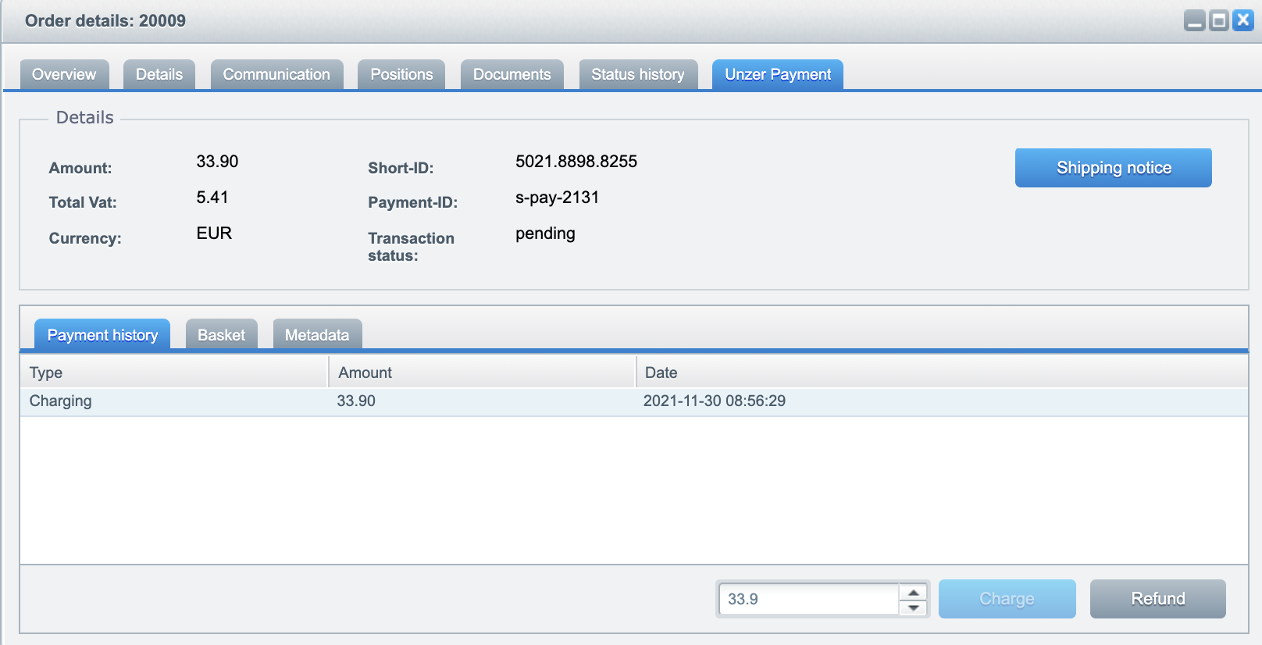Open the Documents tab
This screenshot has width=1262, height=645.
point(512,75)
